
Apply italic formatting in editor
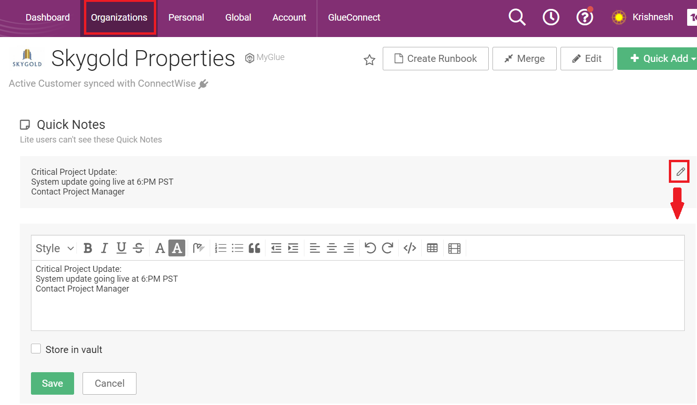click(104, 248)
